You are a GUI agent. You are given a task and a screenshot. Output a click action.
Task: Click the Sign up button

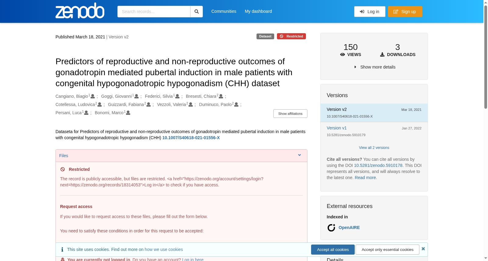tap(405, 12)
